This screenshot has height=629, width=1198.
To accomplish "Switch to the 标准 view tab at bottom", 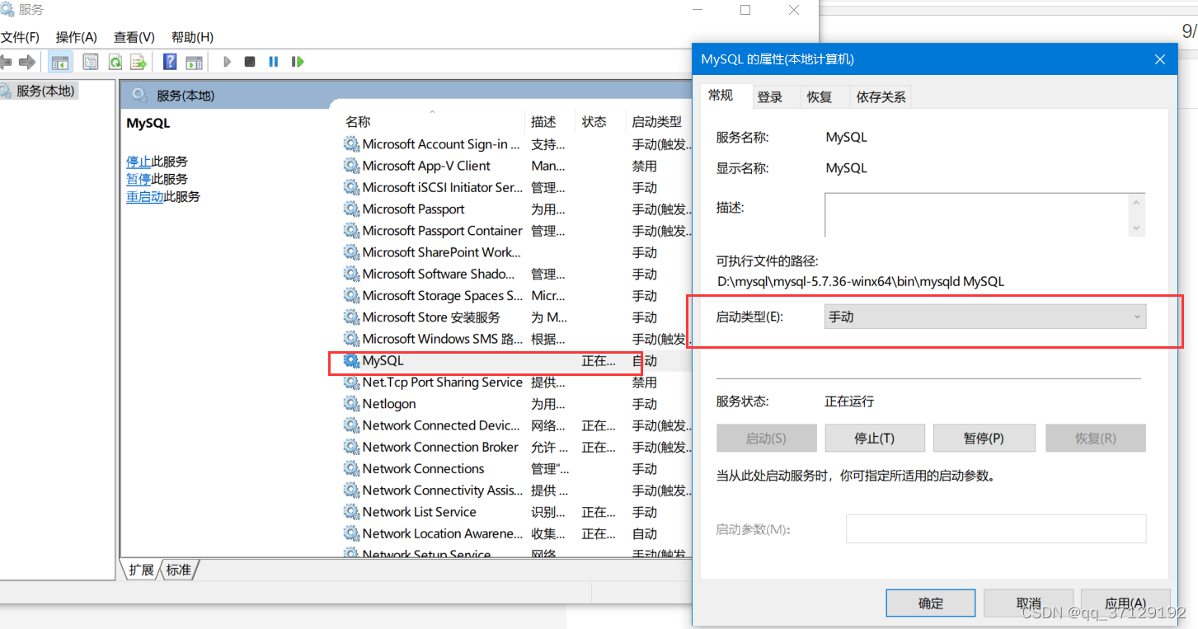I will [x=178, y=570].
